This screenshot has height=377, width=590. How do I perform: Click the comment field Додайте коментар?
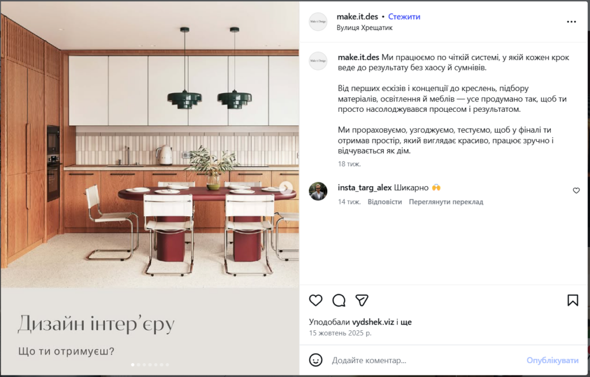click(425, 360)
